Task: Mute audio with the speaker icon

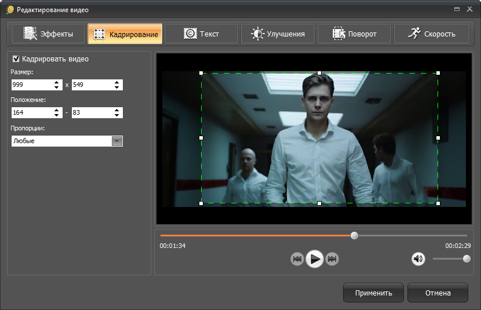Action: [x=418, y=259]
